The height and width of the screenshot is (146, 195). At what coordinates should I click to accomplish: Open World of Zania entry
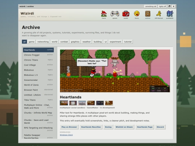point(38,85)
